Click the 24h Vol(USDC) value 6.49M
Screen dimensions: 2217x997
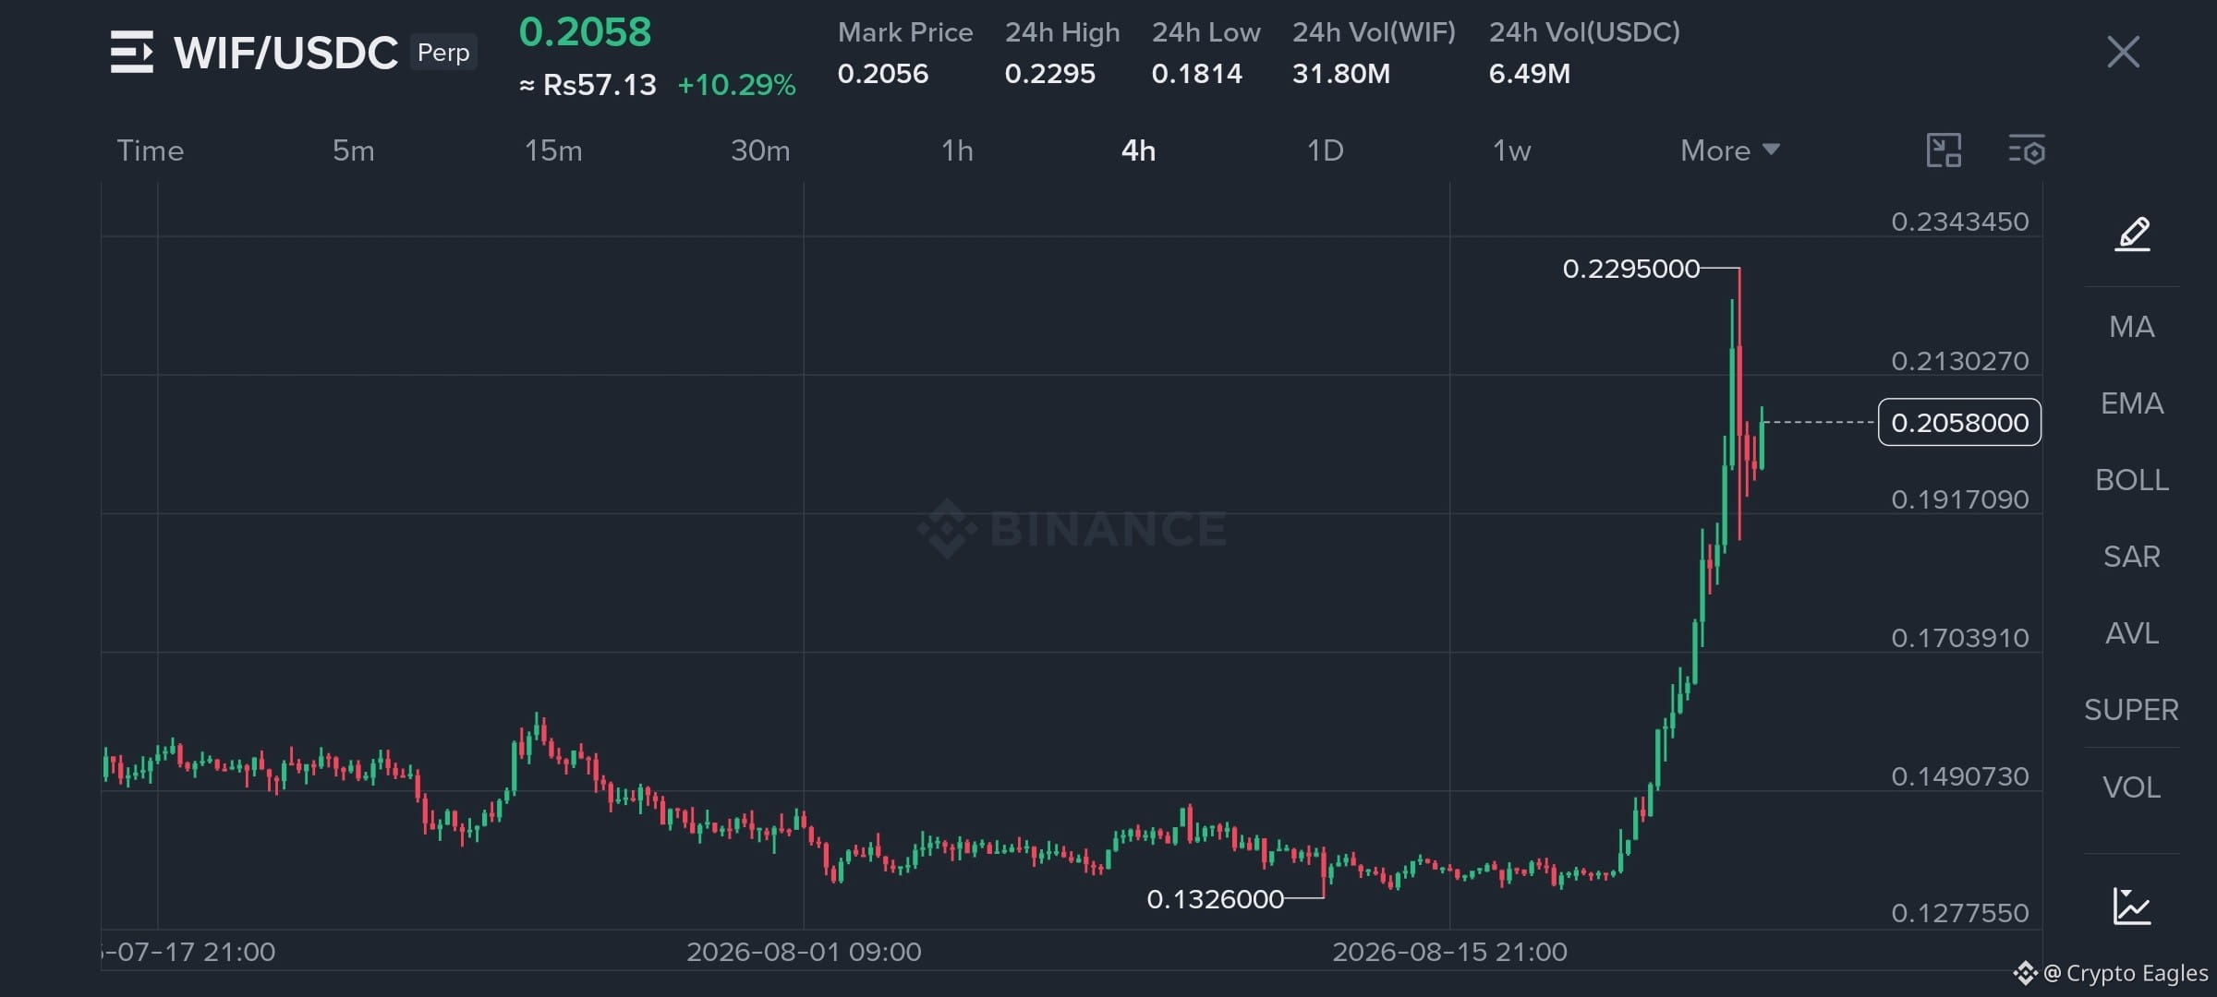pos(1529,74)
